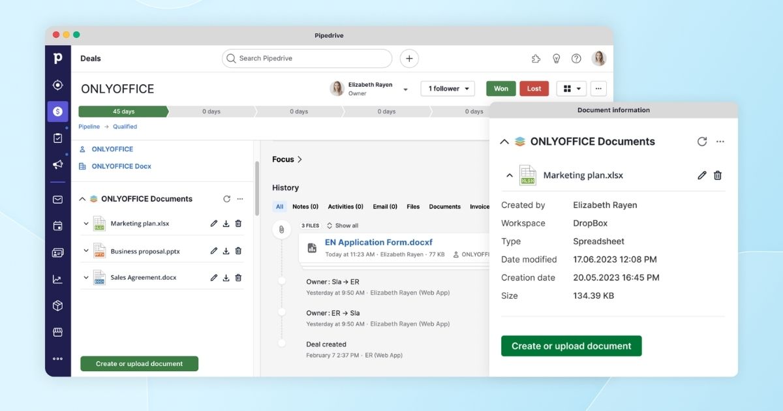Refresh documents in Document information panel

pos(702,142)
